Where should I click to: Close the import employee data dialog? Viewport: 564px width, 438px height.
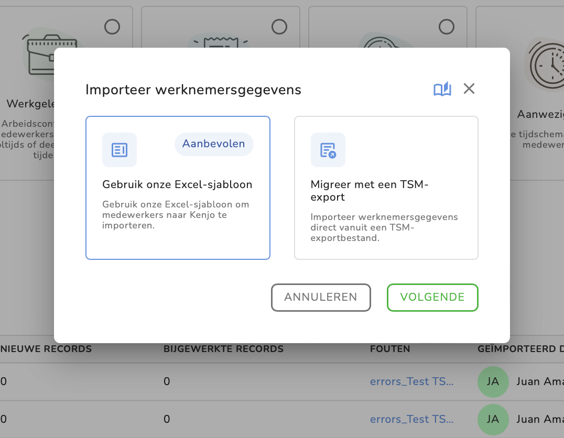pos(469,89)
